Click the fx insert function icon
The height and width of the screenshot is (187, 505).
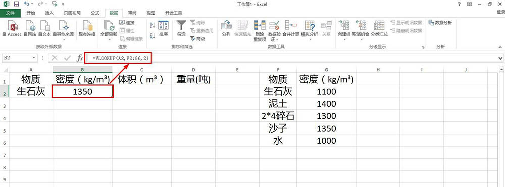click(x=80, y=58)
